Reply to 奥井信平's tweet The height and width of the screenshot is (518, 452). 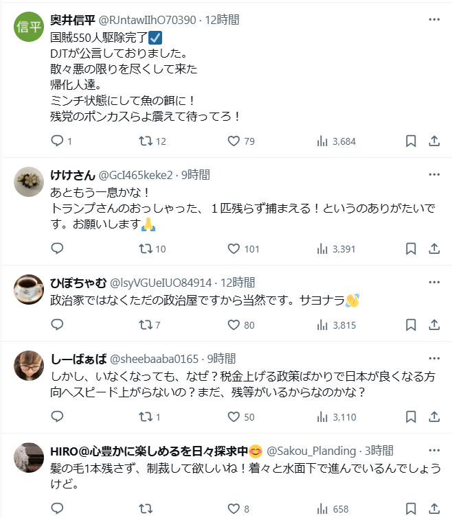coord(58,141)
